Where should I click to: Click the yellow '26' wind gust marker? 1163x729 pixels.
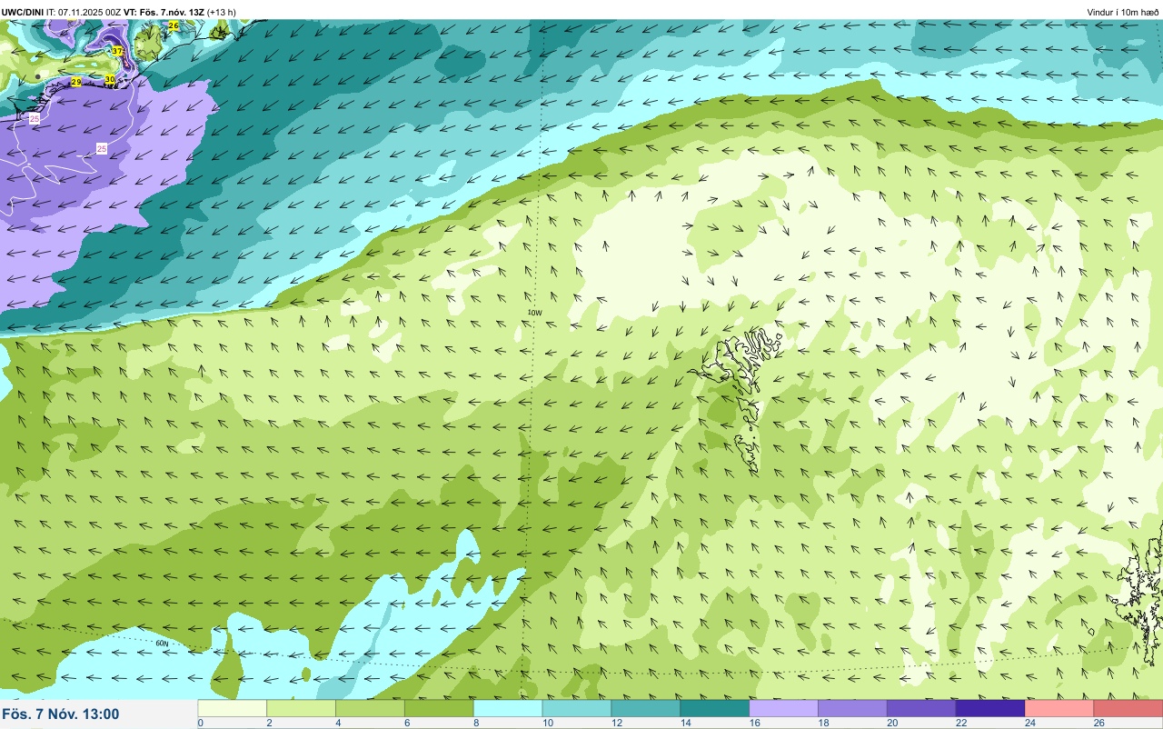click(x=174, y=26)
